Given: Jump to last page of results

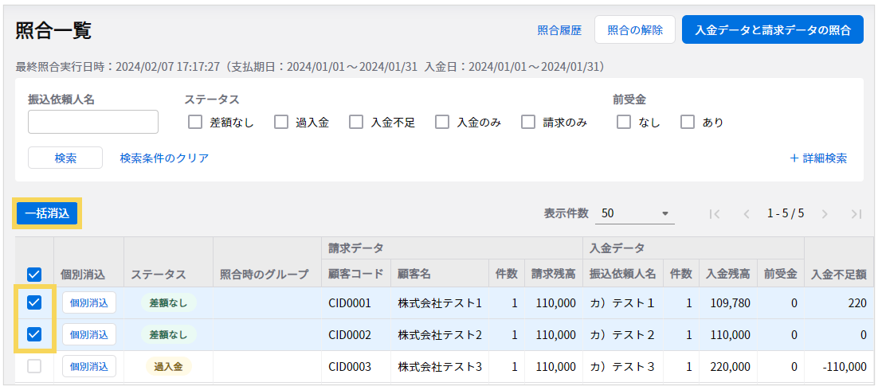Looking at the screenshot, I should coord(856,214).
